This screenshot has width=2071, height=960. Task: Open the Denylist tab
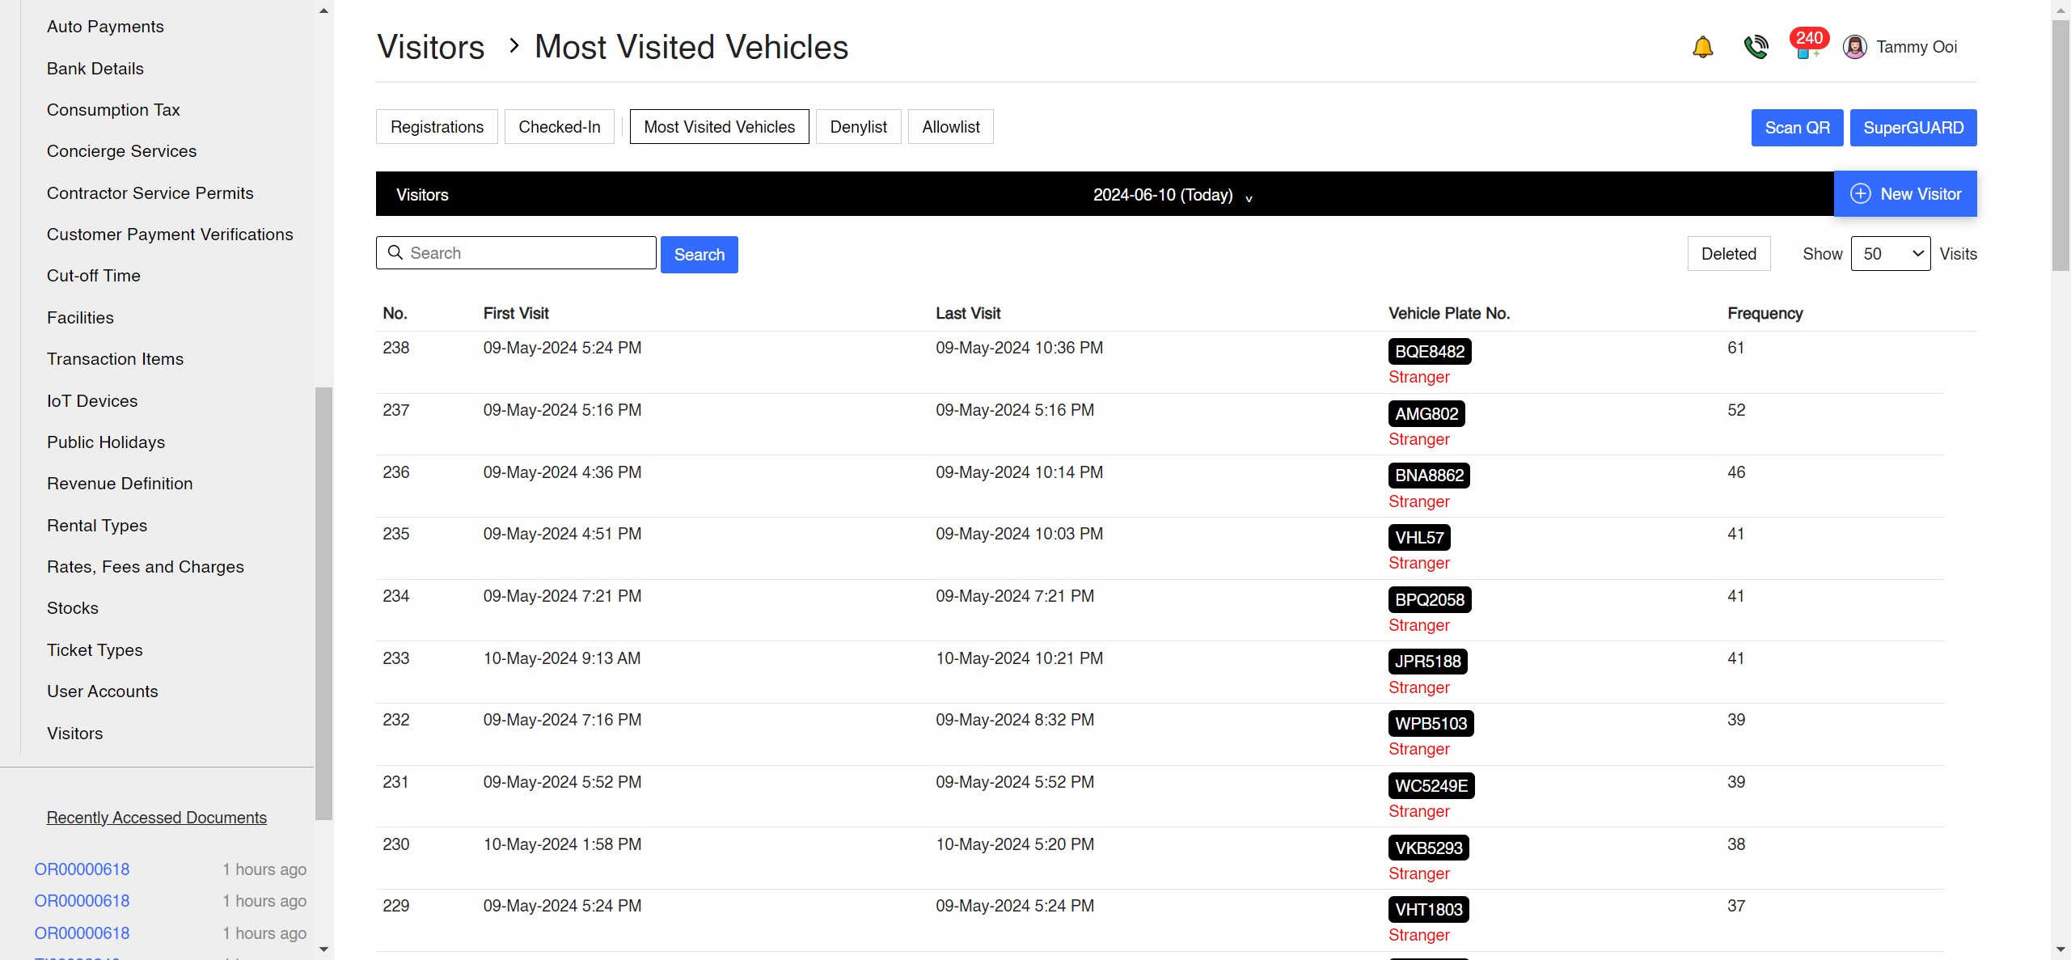(858, 126)
